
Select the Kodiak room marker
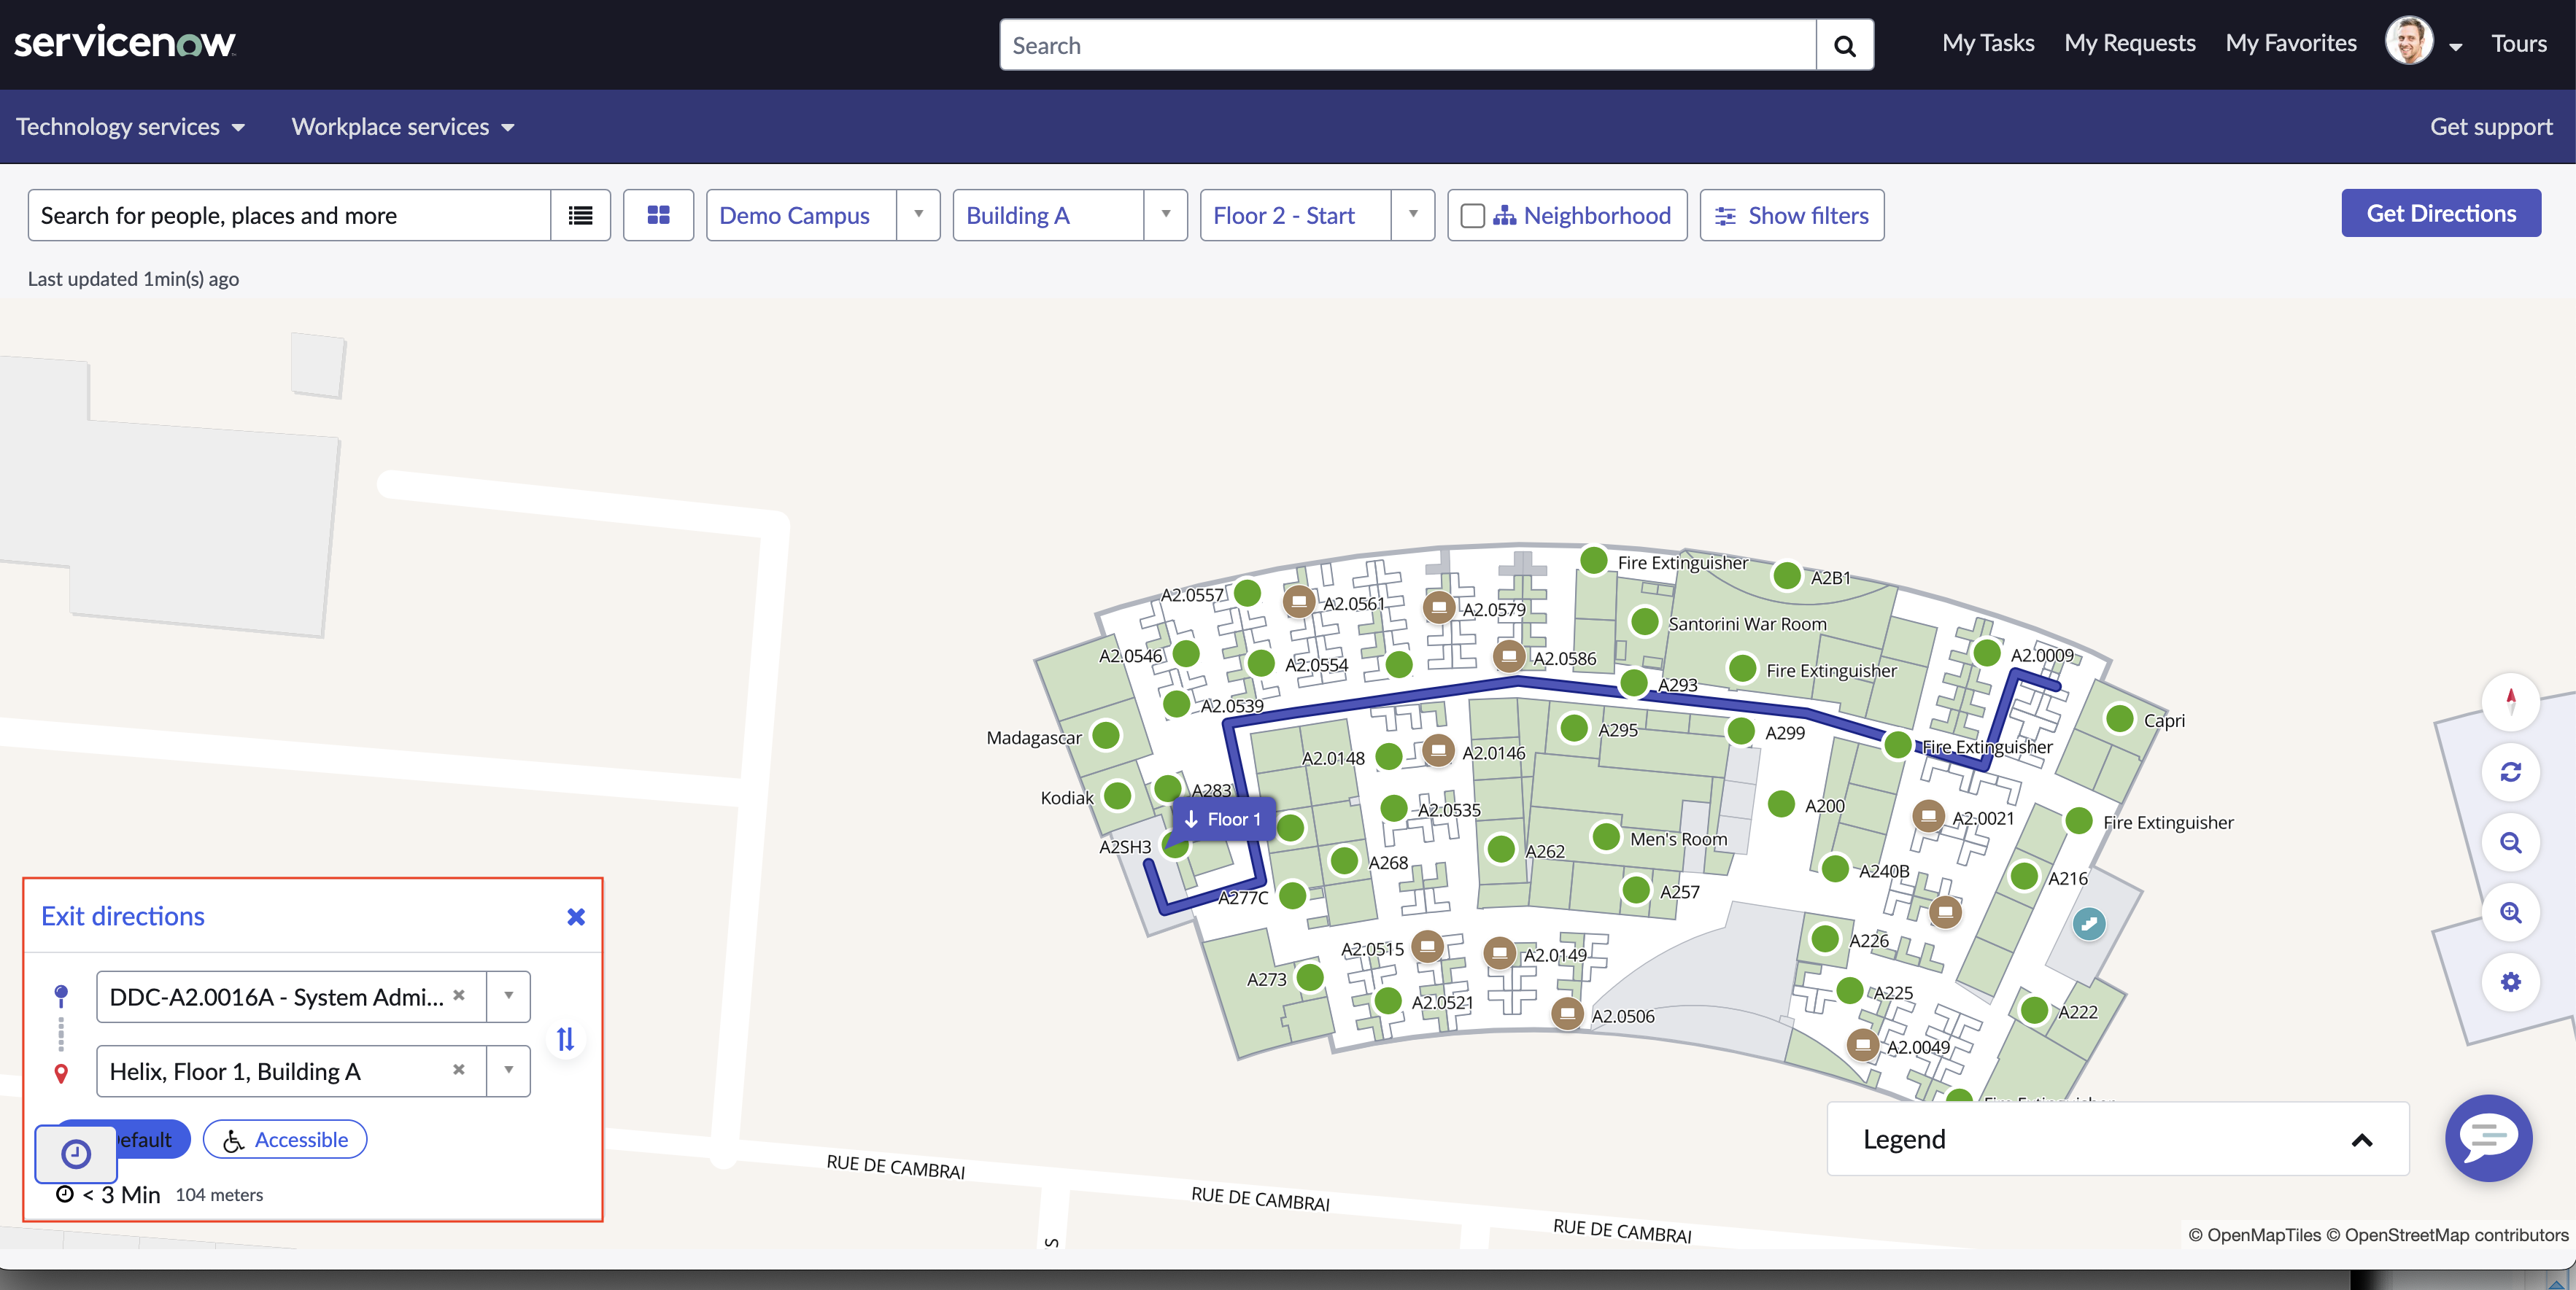1117,796
